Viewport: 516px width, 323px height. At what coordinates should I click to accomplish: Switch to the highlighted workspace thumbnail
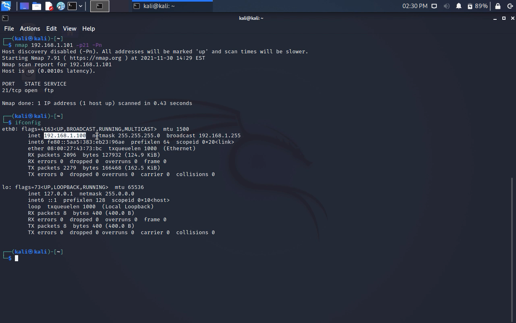[x=100, y=6]
